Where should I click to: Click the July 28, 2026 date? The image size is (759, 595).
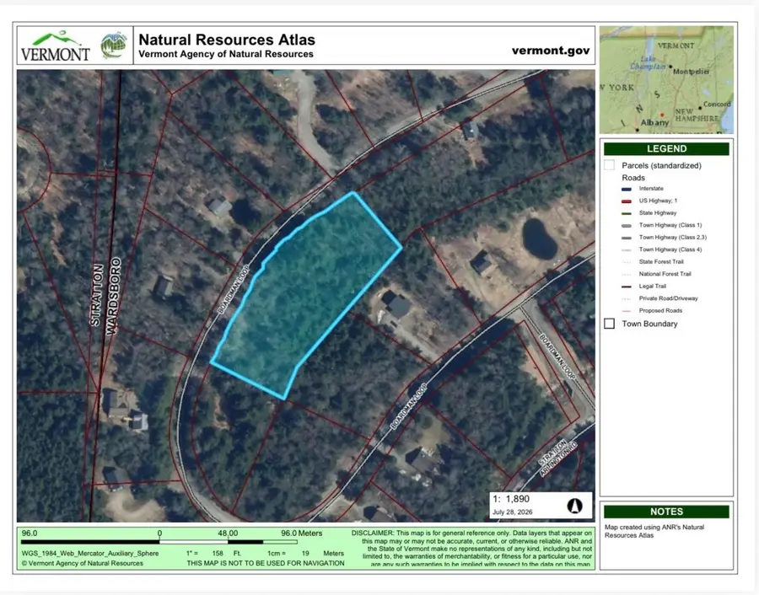pyautogui.click(x=513, y=512)
